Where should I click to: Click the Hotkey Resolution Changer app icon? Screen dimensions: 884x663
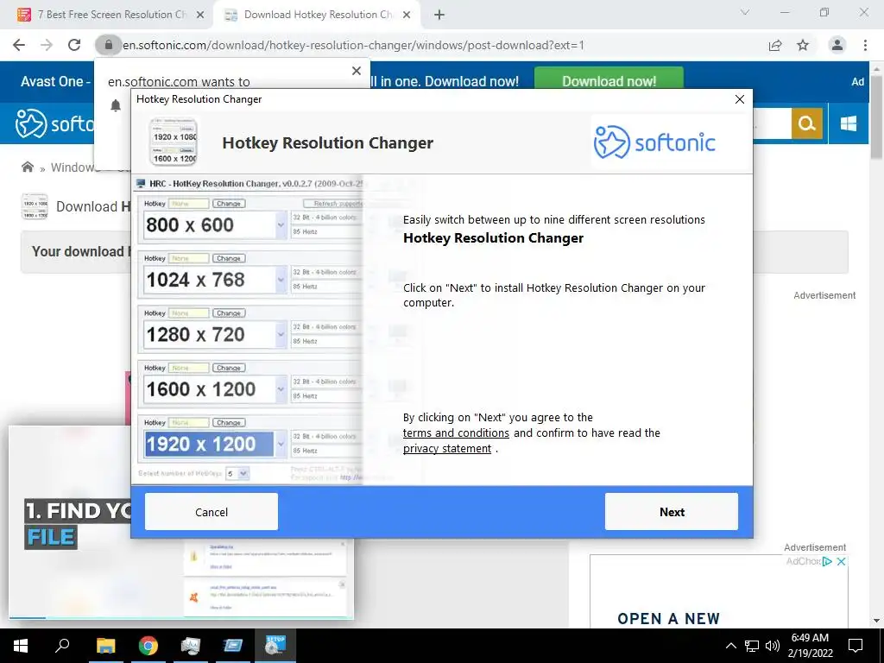click(174, 142)
